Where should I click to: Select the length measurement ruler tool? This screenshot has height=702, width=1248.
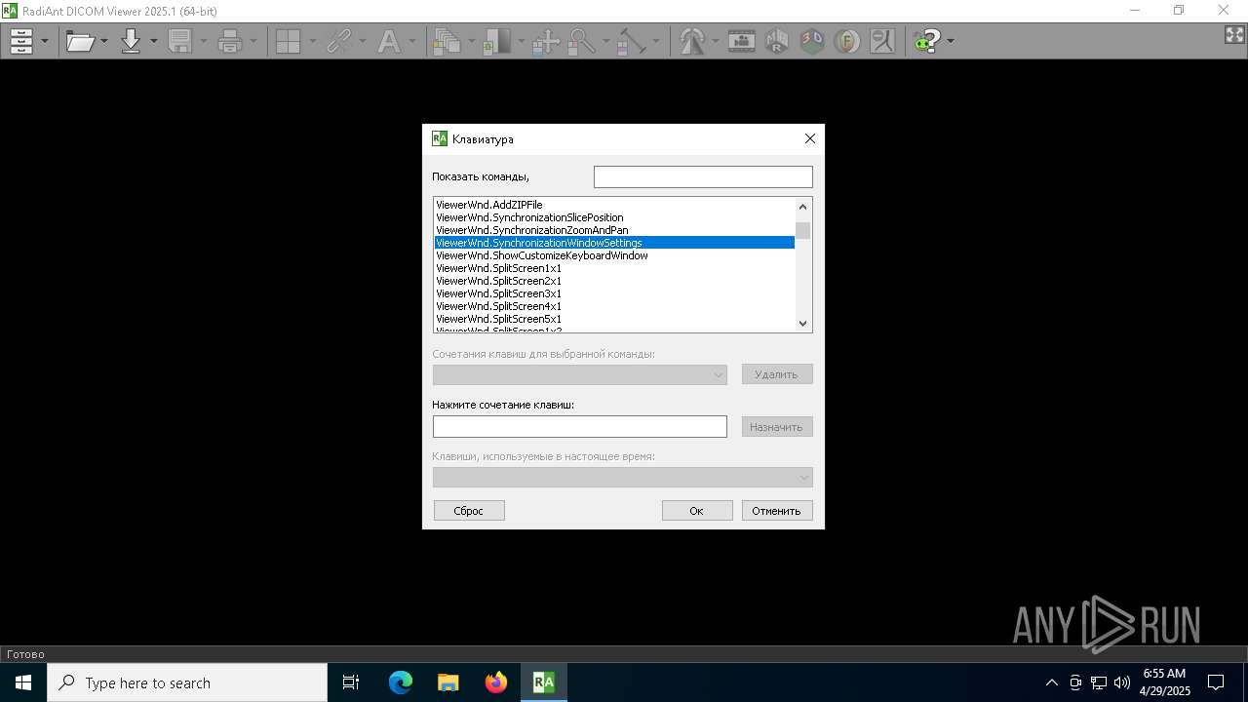click(632, 41)
